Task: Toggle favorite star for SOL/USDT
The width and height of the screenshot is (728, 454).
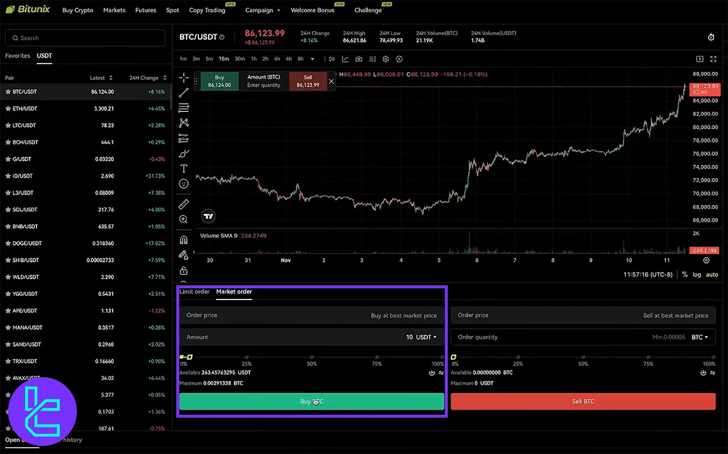Action: (x=8, y=210)
